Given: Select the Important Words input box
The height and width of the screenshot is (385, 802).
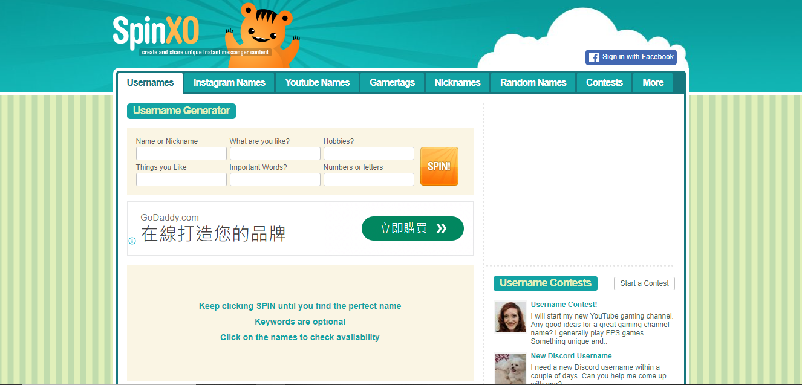Looking at the screenshot, I should coord(275,180).
